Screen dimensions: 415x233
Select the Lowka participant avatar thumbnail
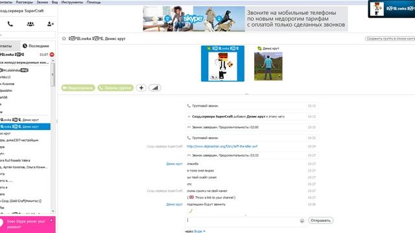coord(222,66)
